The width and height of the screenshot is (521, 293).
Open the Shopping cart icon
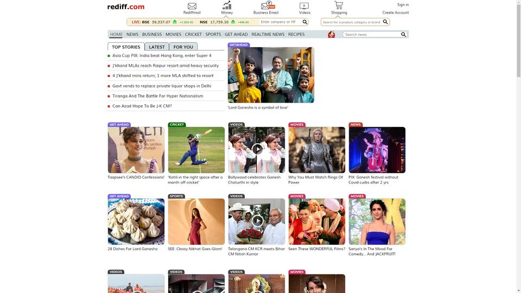pyautogui.click(x=339, y=5)
